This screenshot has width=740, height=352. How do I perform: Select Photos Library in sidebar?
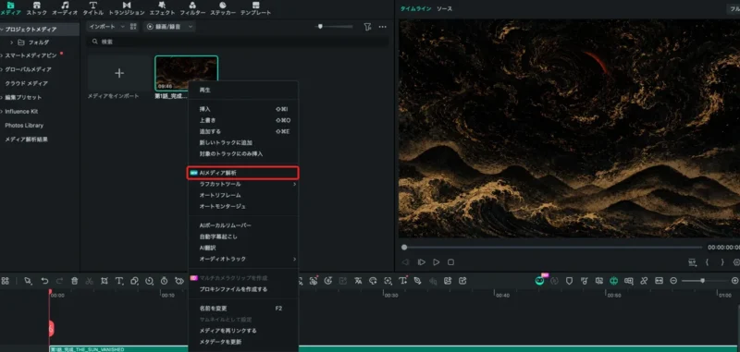(24, 126)
